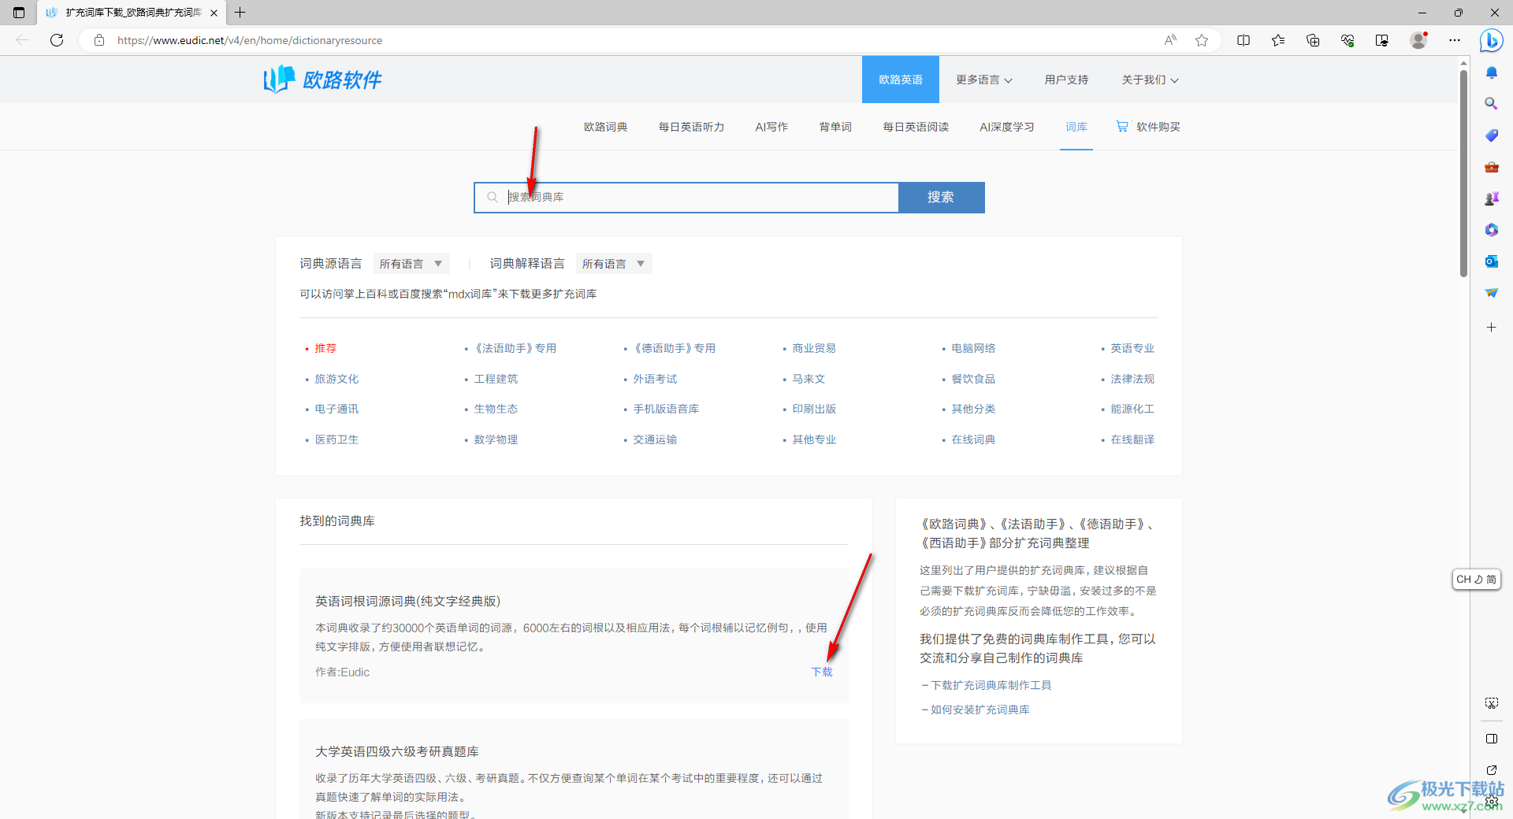This screenshot has height=819, width=1513.
Task: Open the 下载扩充词典库制作工具 link
Action: pyautogui.click(x=991, y=685)
